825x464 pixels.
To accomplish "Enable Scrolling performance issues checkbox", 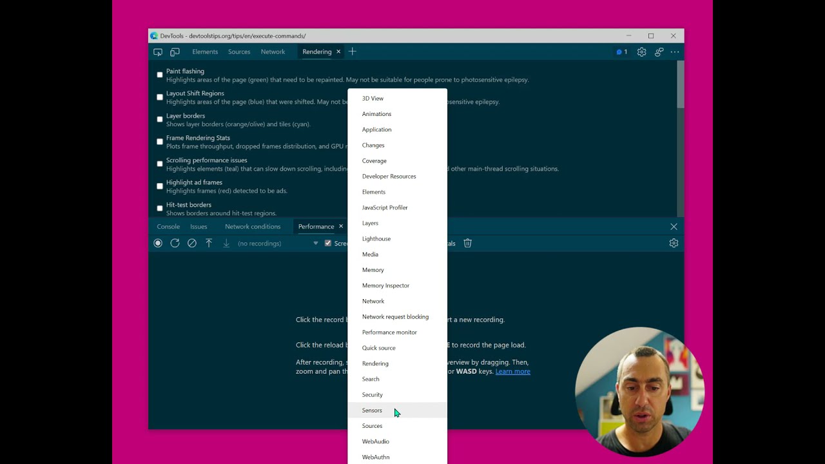I will (x=160, y=164).
